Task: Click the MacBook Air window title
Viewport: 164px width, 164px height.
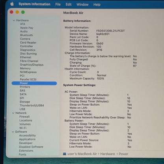Action: [x=73, y=13]
